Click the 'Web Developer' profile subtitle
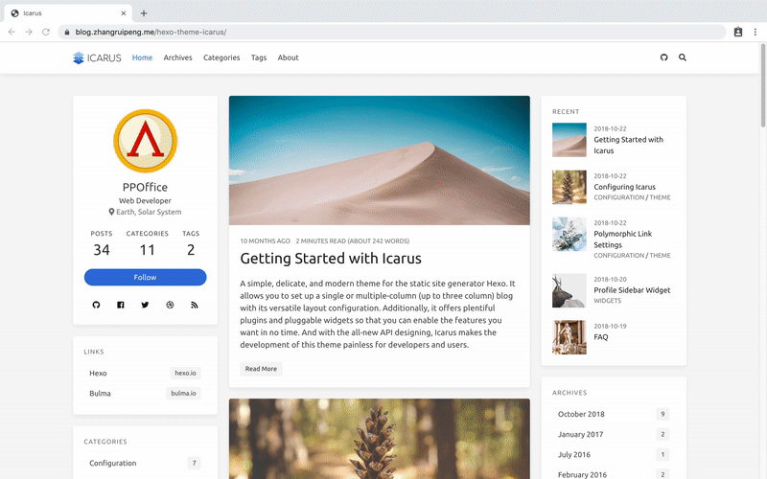 pyautogui.click(x=146, y=201)
